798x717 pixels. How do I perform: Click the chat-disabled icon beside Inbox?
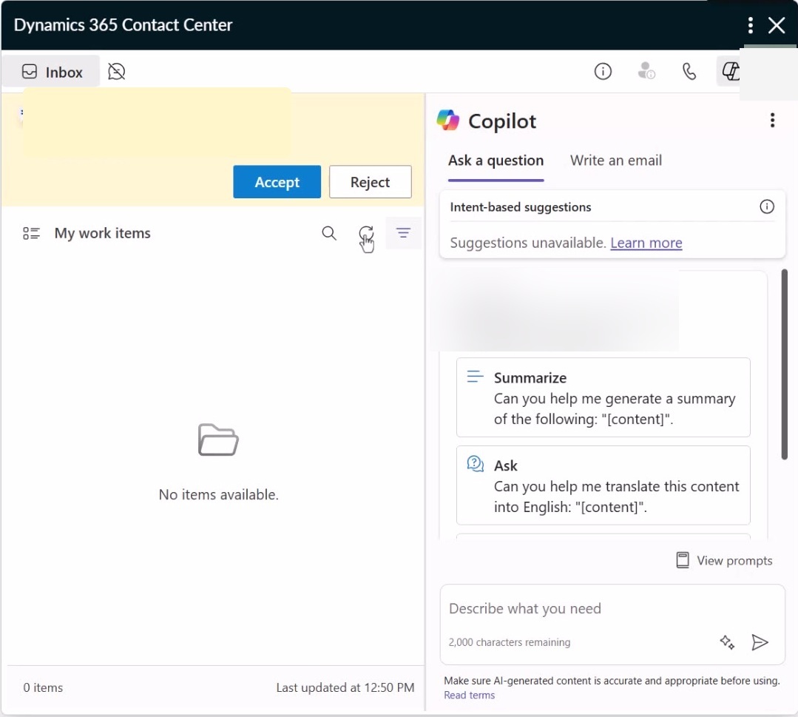coord(117,72)
